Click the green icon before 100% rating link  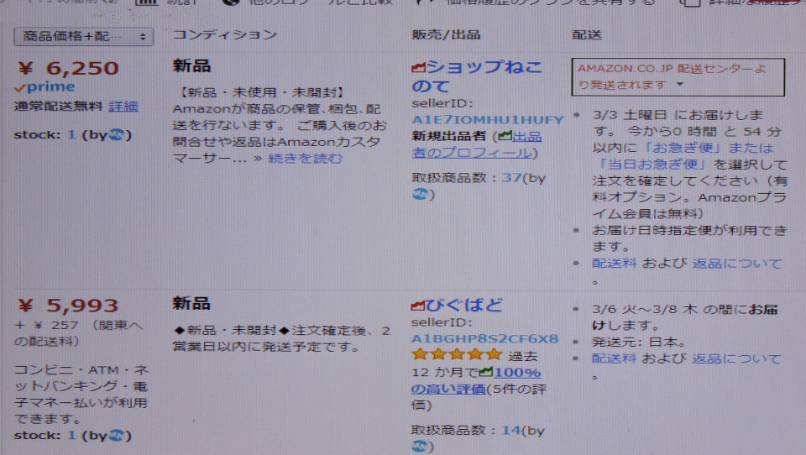coord(486,372)
